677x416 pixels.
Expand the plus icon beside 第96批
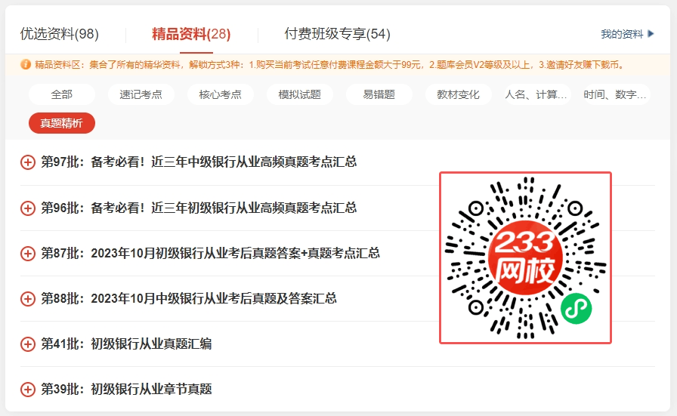[28, 208]
